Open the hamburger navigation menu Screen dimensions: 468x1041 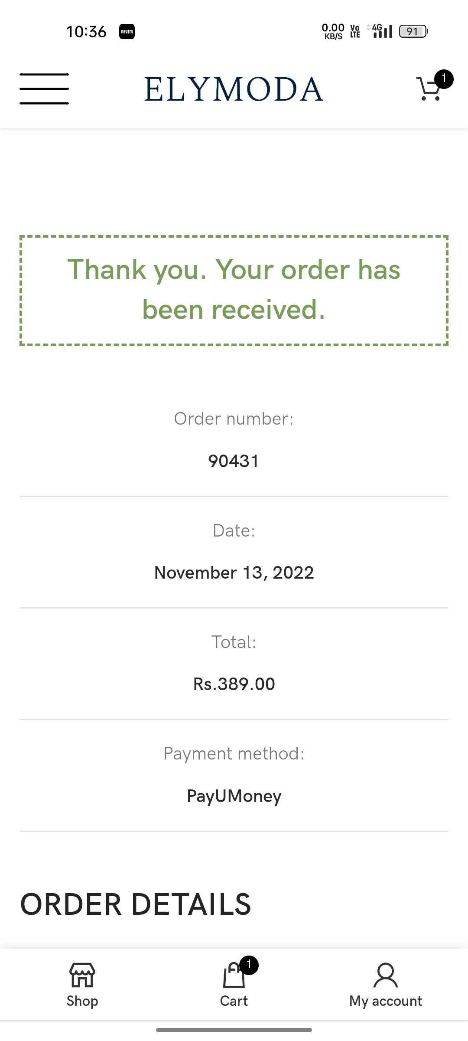(44, 89)
